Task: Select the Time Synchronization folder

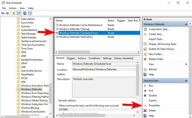Action: click(x=33, y=45)
